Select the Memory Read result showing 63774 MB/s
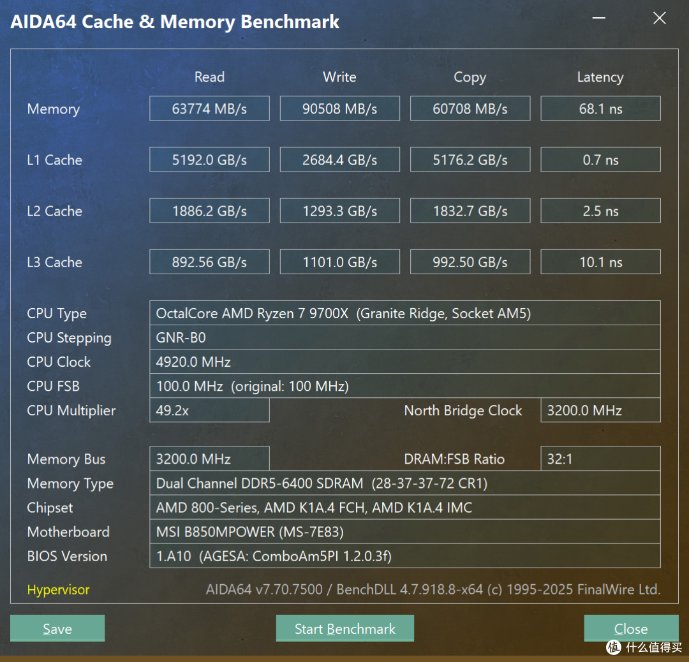 click(x=209, y=108)
